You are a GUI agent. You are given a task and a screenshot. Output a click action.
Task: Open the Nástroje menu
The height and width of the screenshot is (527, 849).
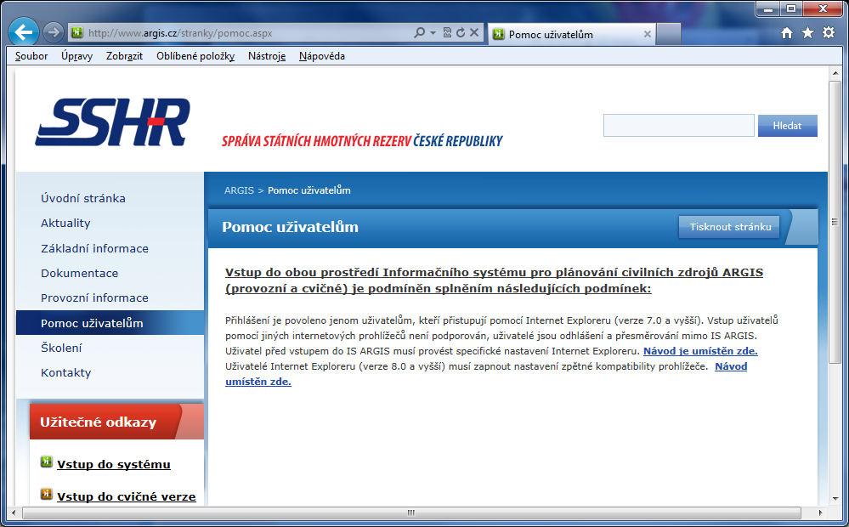[x=267, y=56]
